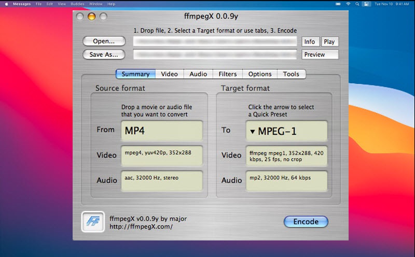This screenshot has width=415, height=257.
Task: Click target video text 'ffmpeg mpeg1, 352x288, 420 kbps'
Action: [286, 156]
